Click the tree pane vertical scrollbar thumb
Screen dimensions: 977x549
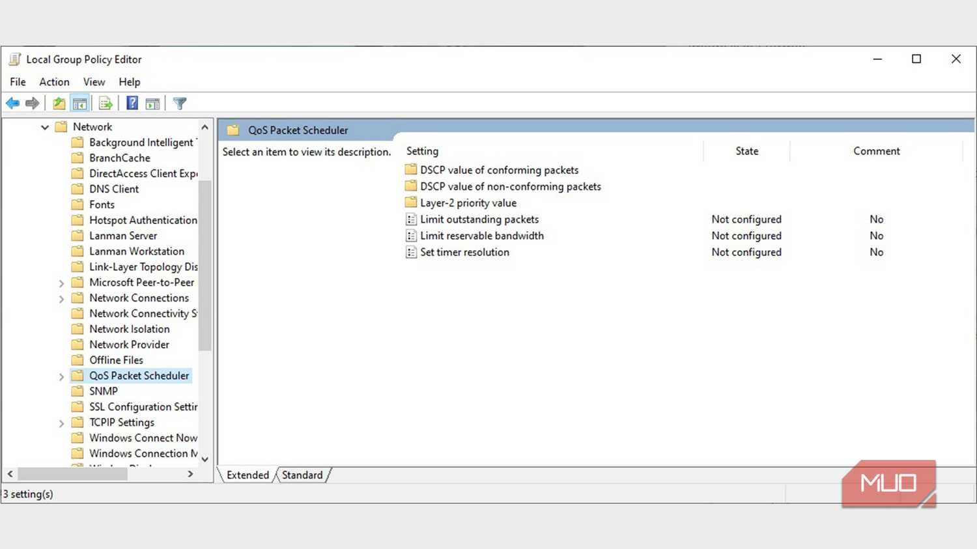[x=205, y=265]
